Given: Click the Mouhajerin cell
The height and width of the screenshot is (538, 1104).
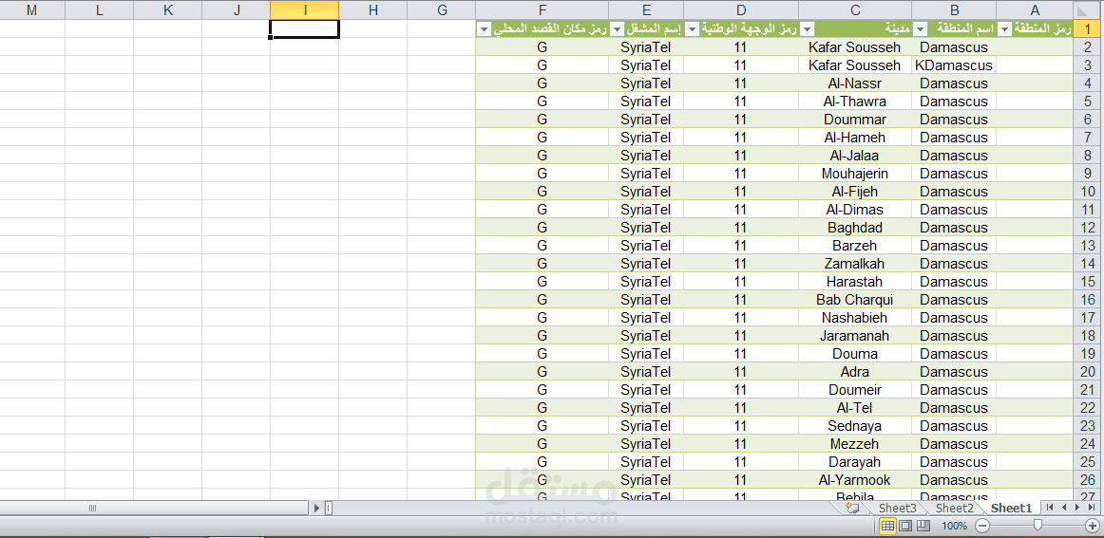Looking at the screenshot, I should coord(855,174).
